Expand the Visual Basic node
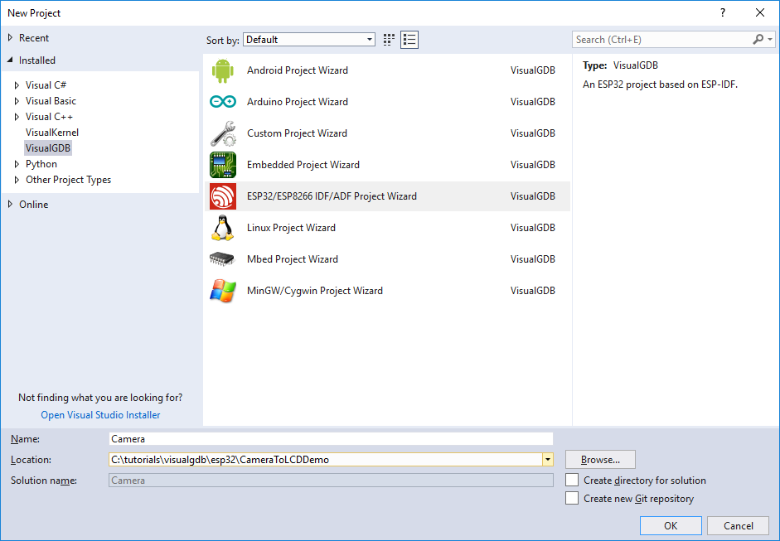 tap(17, 101)
